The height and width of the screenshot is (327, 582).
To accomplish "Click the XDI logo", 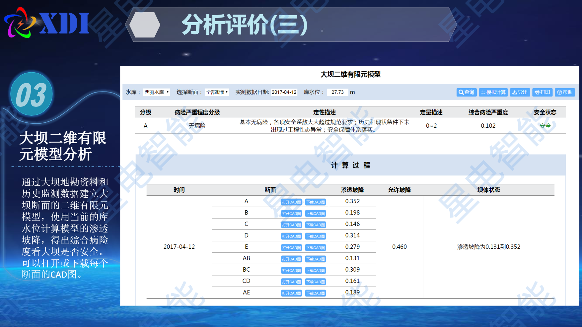I will pos(46,23).
